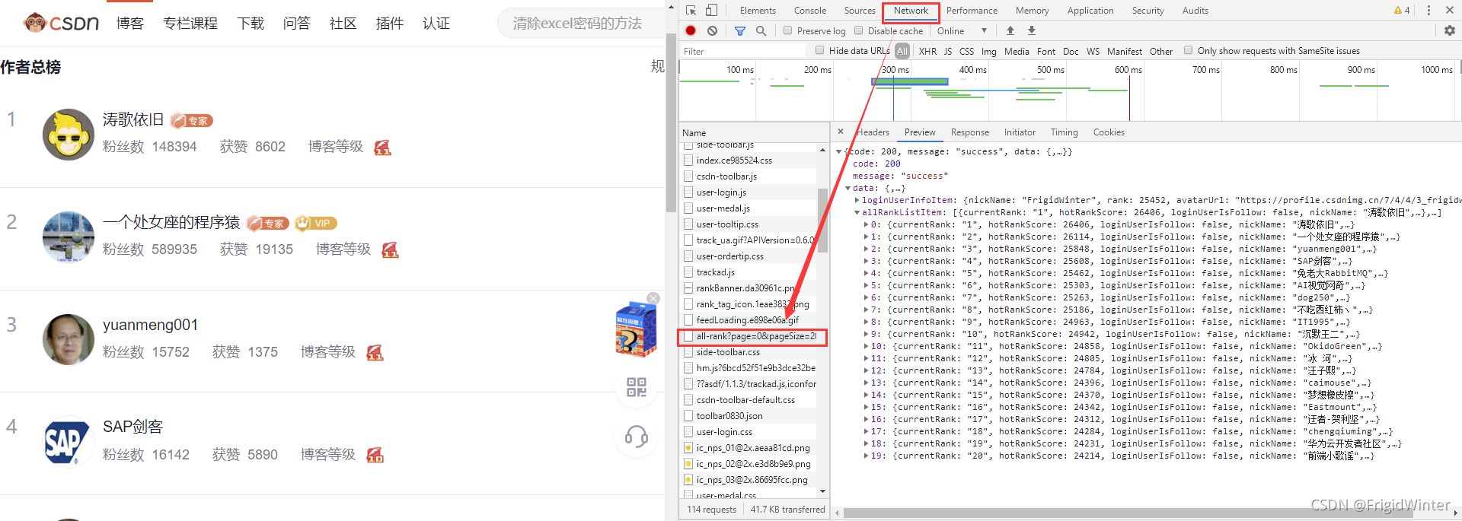Open network settings gear icon
Viewport: 1462px width, 521px height.
(1450, 30)
